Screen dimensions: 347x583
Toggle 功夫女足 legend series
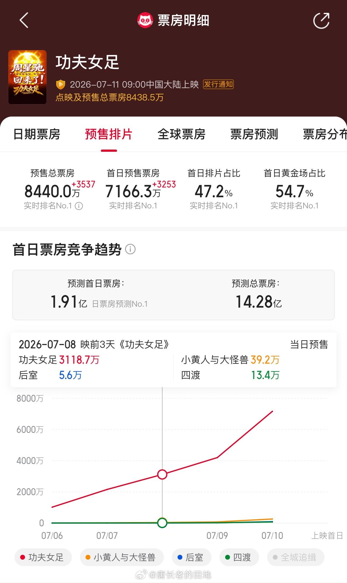tap(43, 557)
